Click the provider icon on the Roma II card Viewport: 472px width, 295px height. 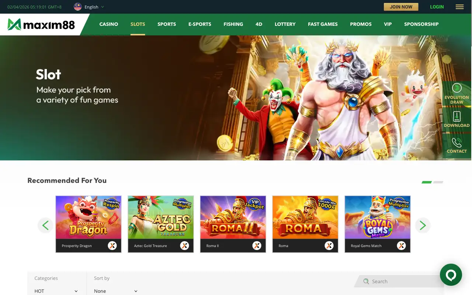[257, 245]
